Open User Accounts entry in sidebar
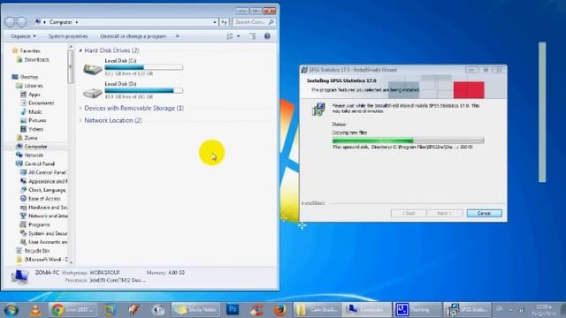The width and height of the screenshot is (566, 318). 48,242
